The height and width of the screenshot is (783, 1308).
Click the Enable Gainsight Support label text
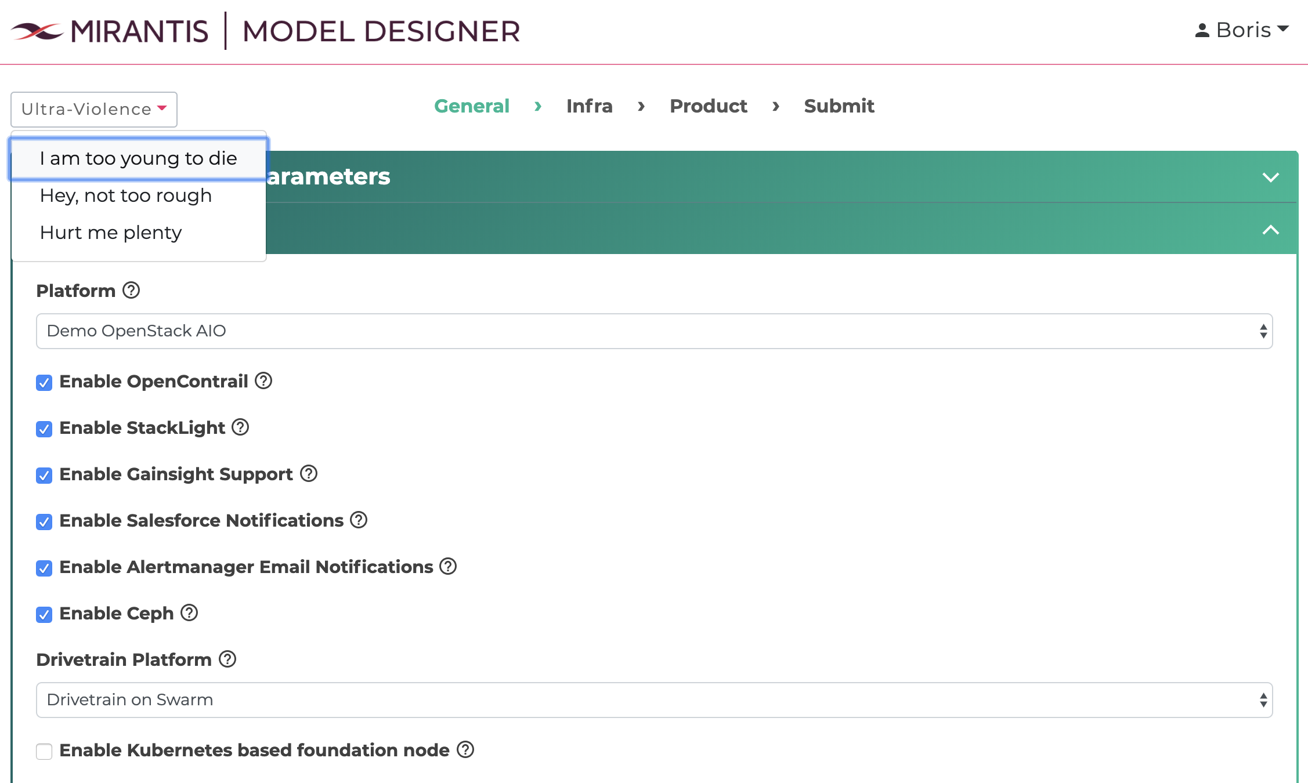coord(176,474)
